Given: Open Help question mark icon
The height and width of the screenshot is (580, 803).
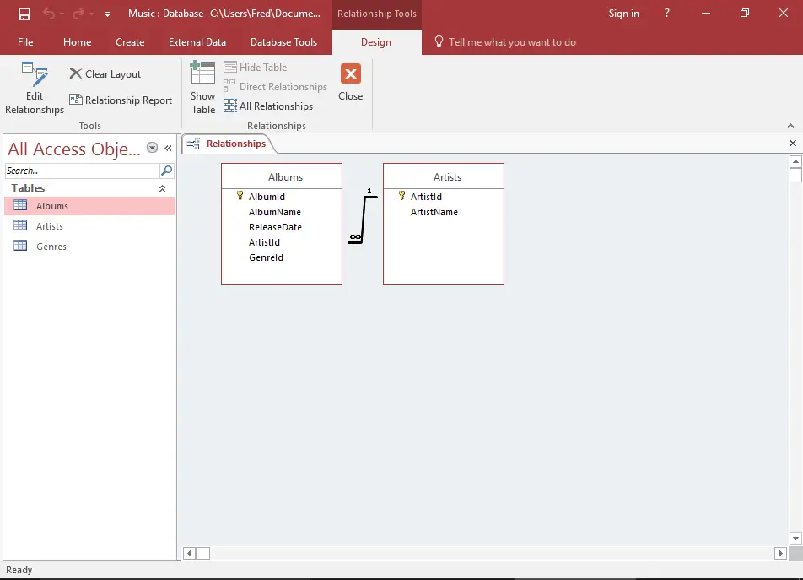Looking at the screenshot, I should (x=666, y=14).
